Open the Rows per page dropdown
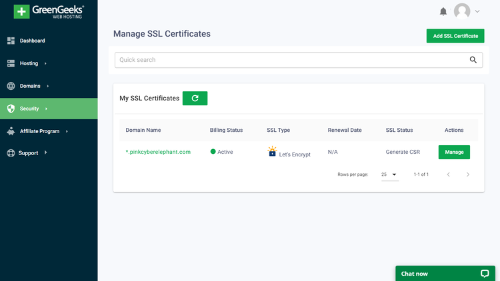The width and height of the screenshot is (500, 281). (390, 174)
